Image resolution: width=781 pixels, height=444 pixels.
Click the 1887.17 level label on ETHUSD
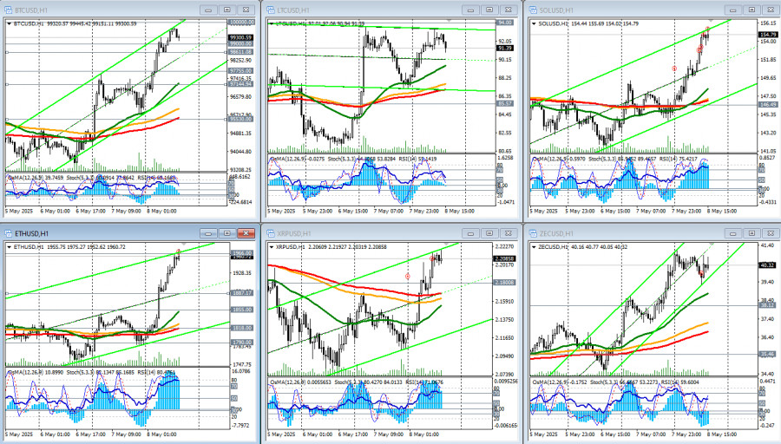tap(241, 293)
